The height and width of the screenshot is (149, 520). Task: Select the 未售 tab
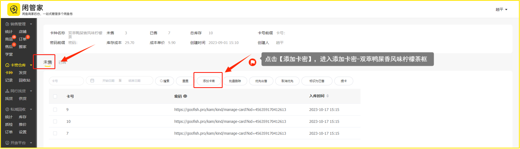click(48, 62)
